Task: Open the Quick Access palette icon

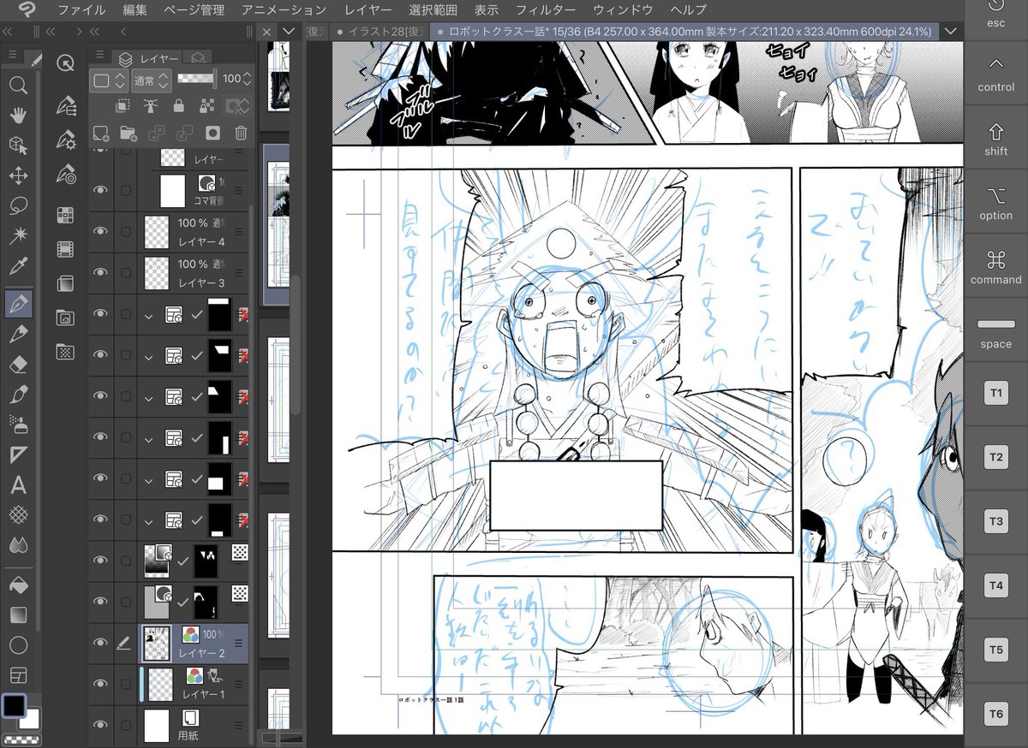Action: point(64,62)
